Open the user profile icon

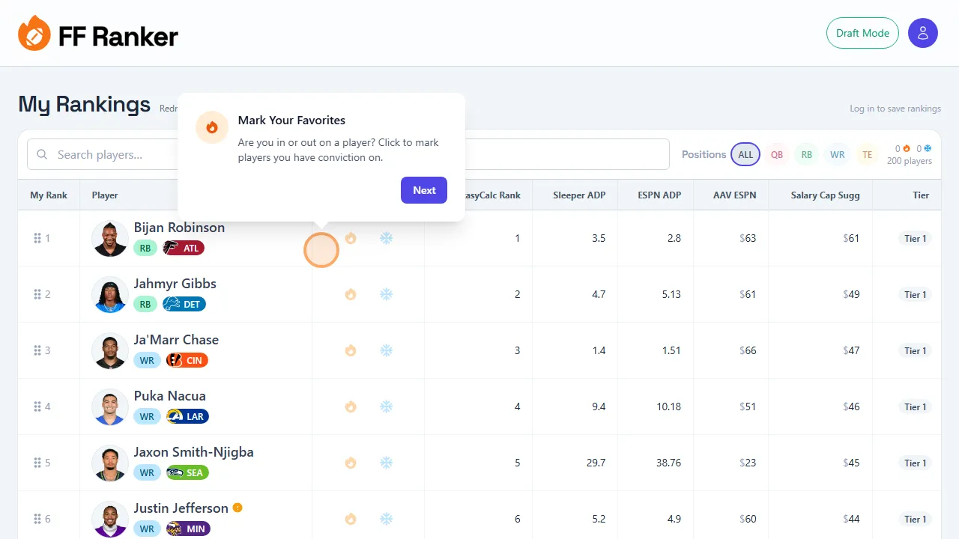click(923, 33)
